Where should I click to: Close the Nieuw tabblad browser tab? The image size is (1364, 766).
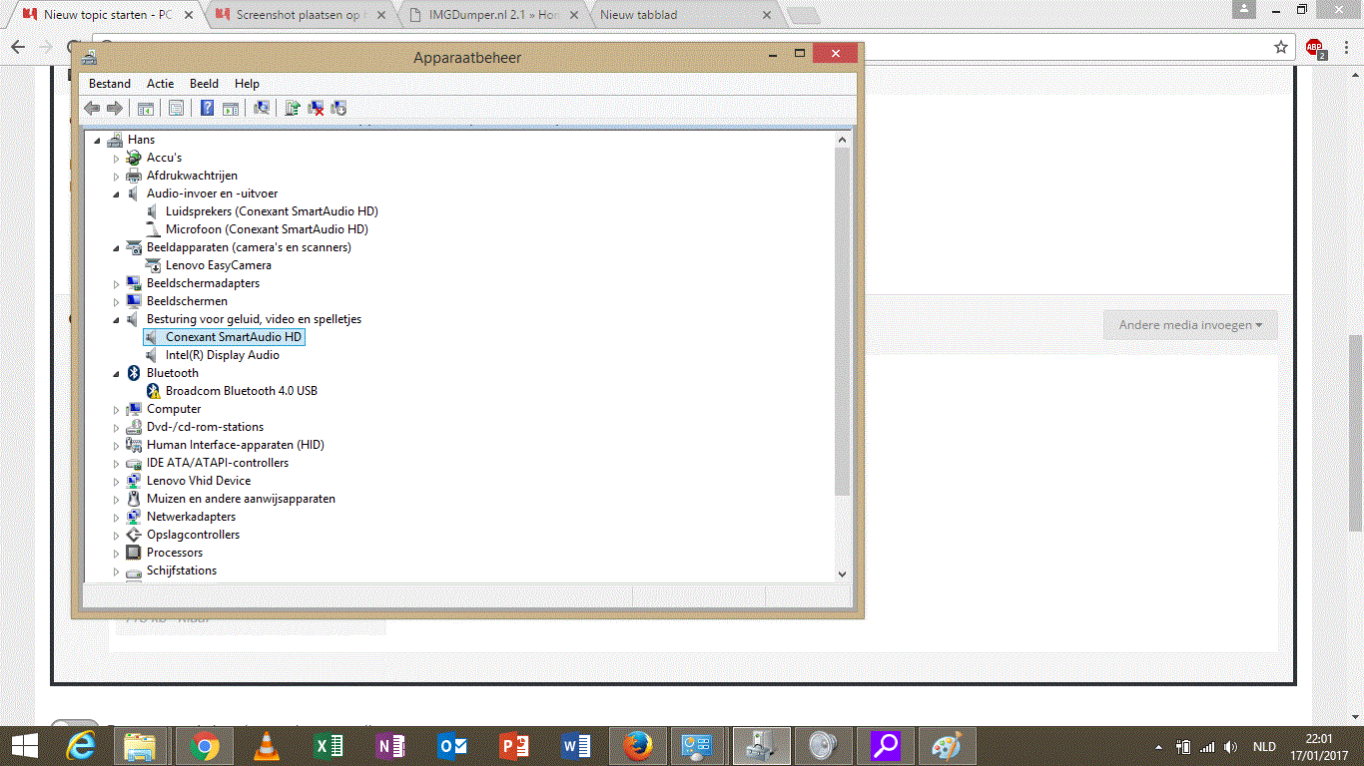click(x=767, y=15)
